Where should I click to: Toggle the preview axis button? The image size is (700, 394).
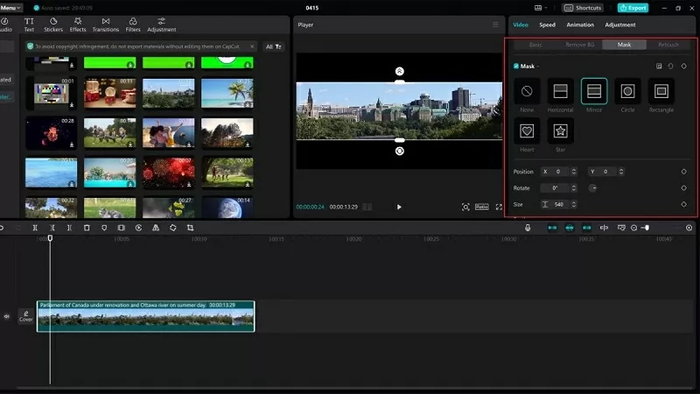[x=604, y=228]
